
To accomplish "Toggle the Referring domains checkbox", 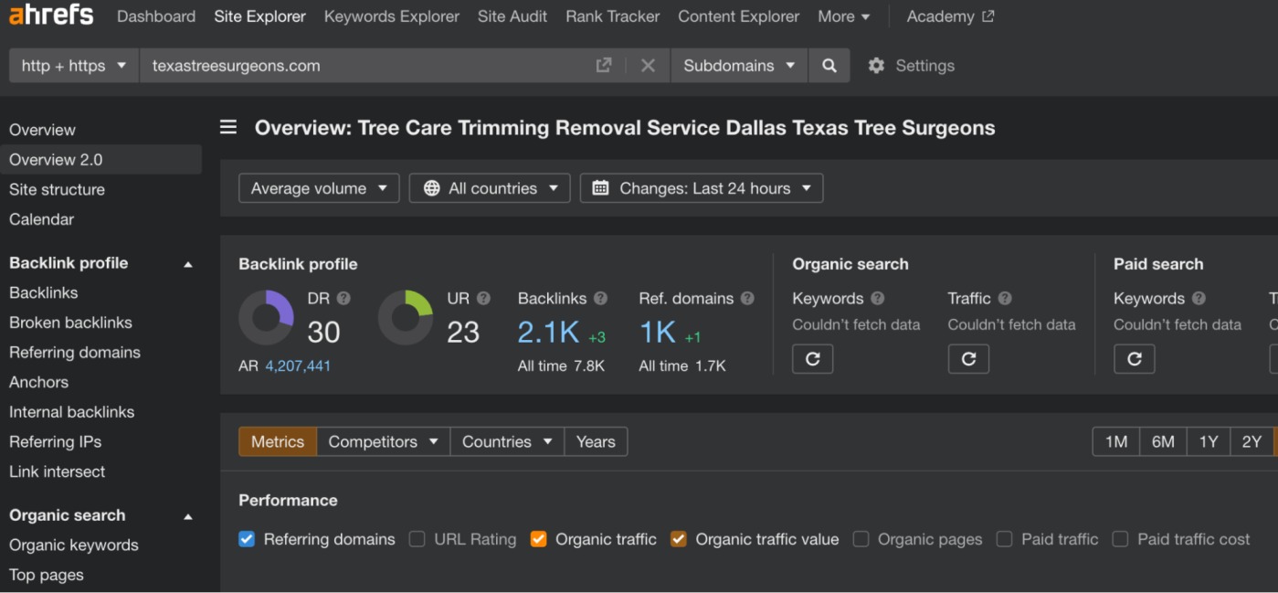I will 247,539.
